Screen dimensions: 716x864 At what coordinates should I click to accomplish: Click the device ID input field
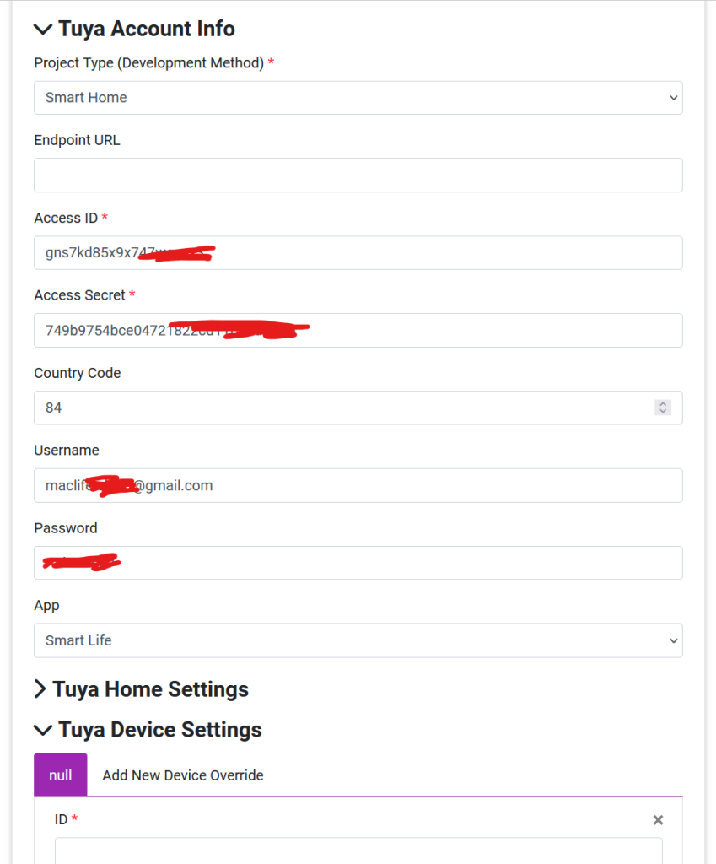[x=358, y=850]
